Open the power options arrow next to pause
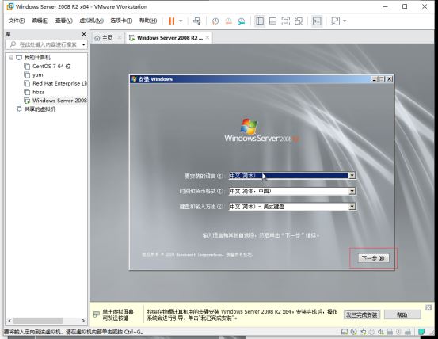 click(x=181, y=21)
